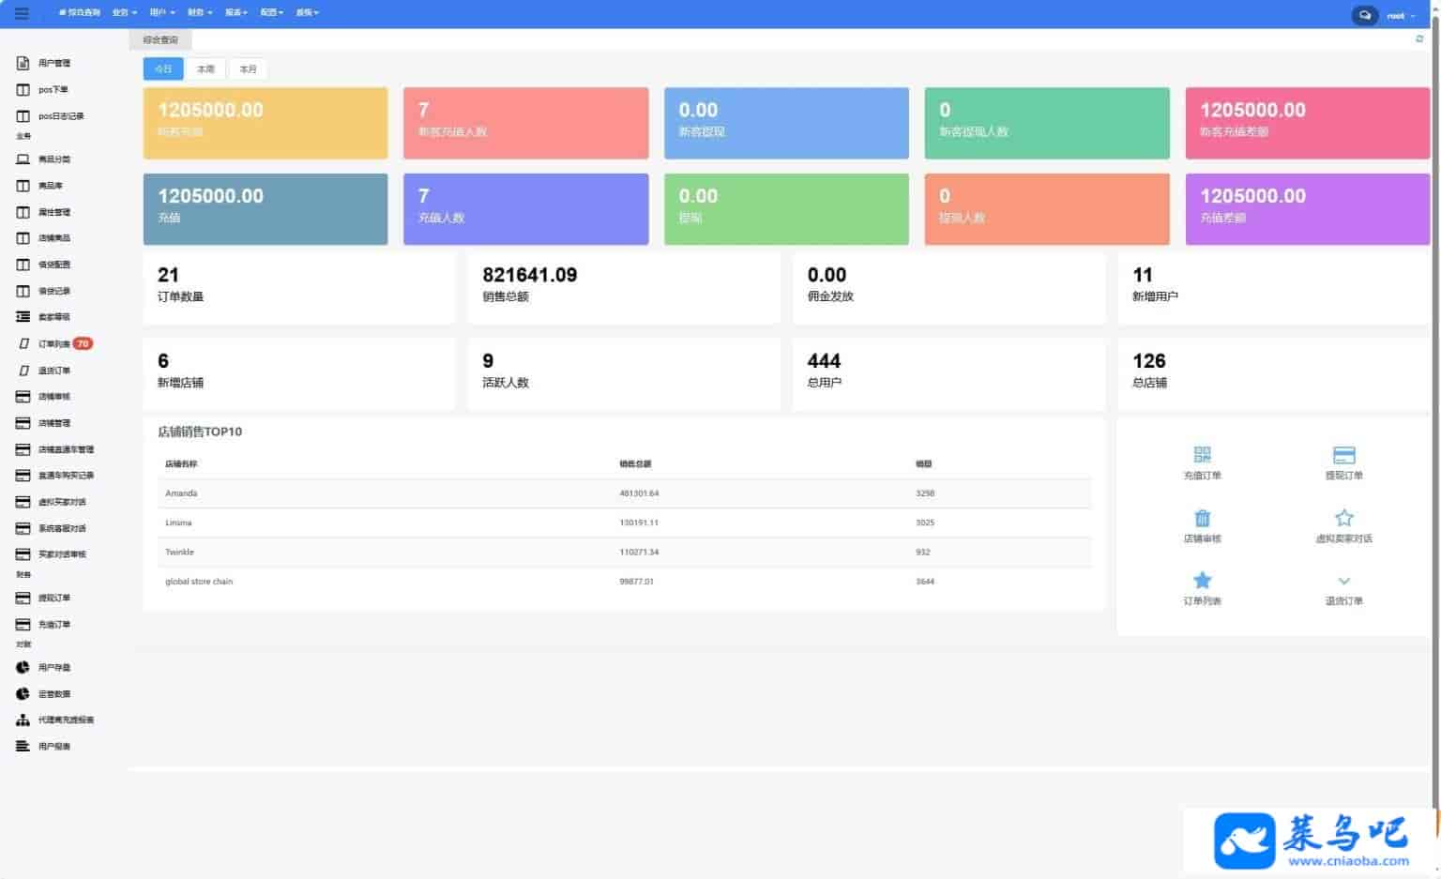1441x879 pixels.
Task: Open 借贷记录 in the sidebar
Action: coord(54,291)
